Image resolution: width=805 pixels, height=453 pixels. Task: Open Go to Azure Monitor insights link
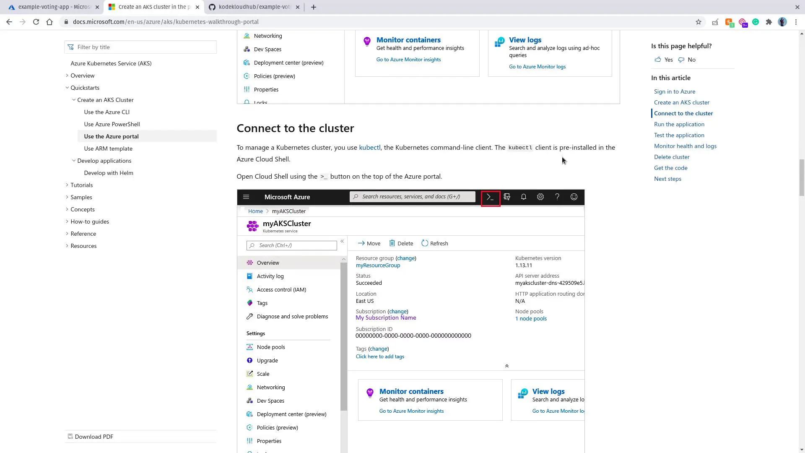(409, 59)
